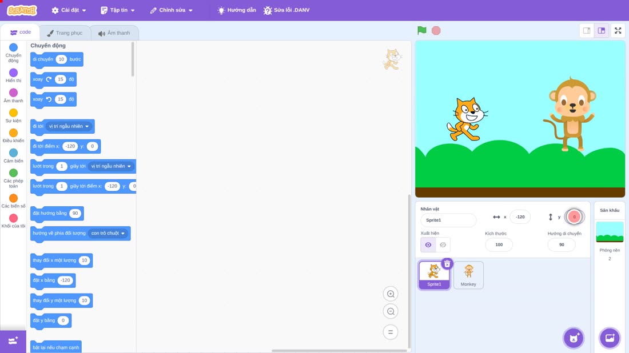Hide the sprite using the crossed eye button
The image size is (629, 353).
tap(443, 245)
